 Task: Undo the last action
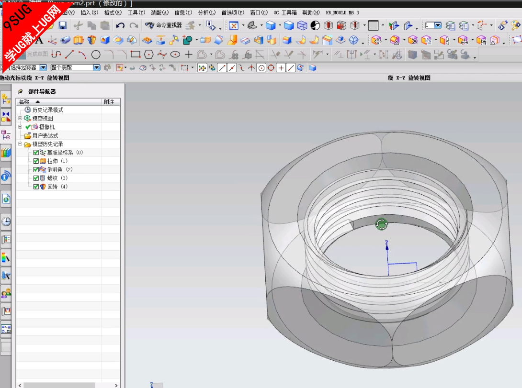point(120,26)
